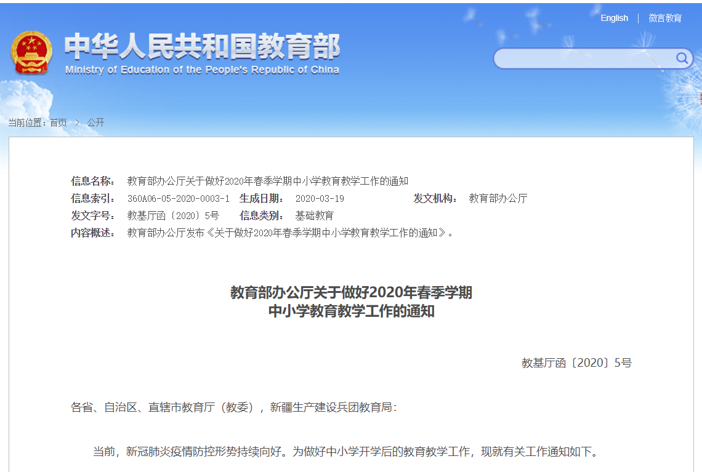Screen dimensions: 702x472
Task: Click the generation date 2020-03-19
Action: [x=320, y=198]
